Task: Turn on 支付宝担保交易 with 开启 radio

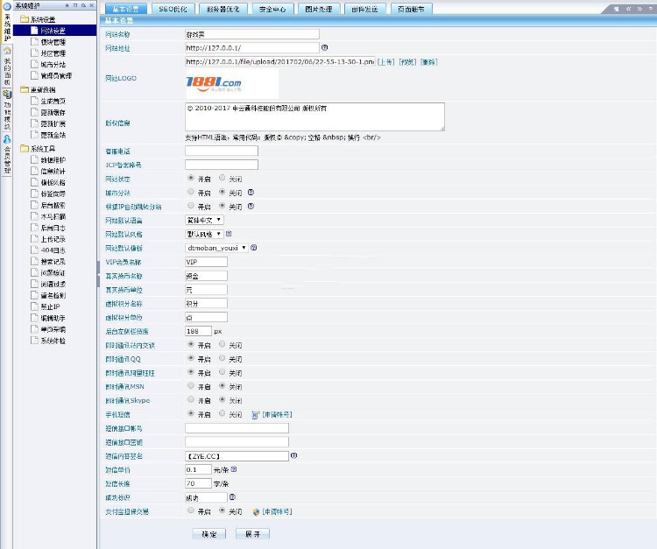Action: coord(191,510)
